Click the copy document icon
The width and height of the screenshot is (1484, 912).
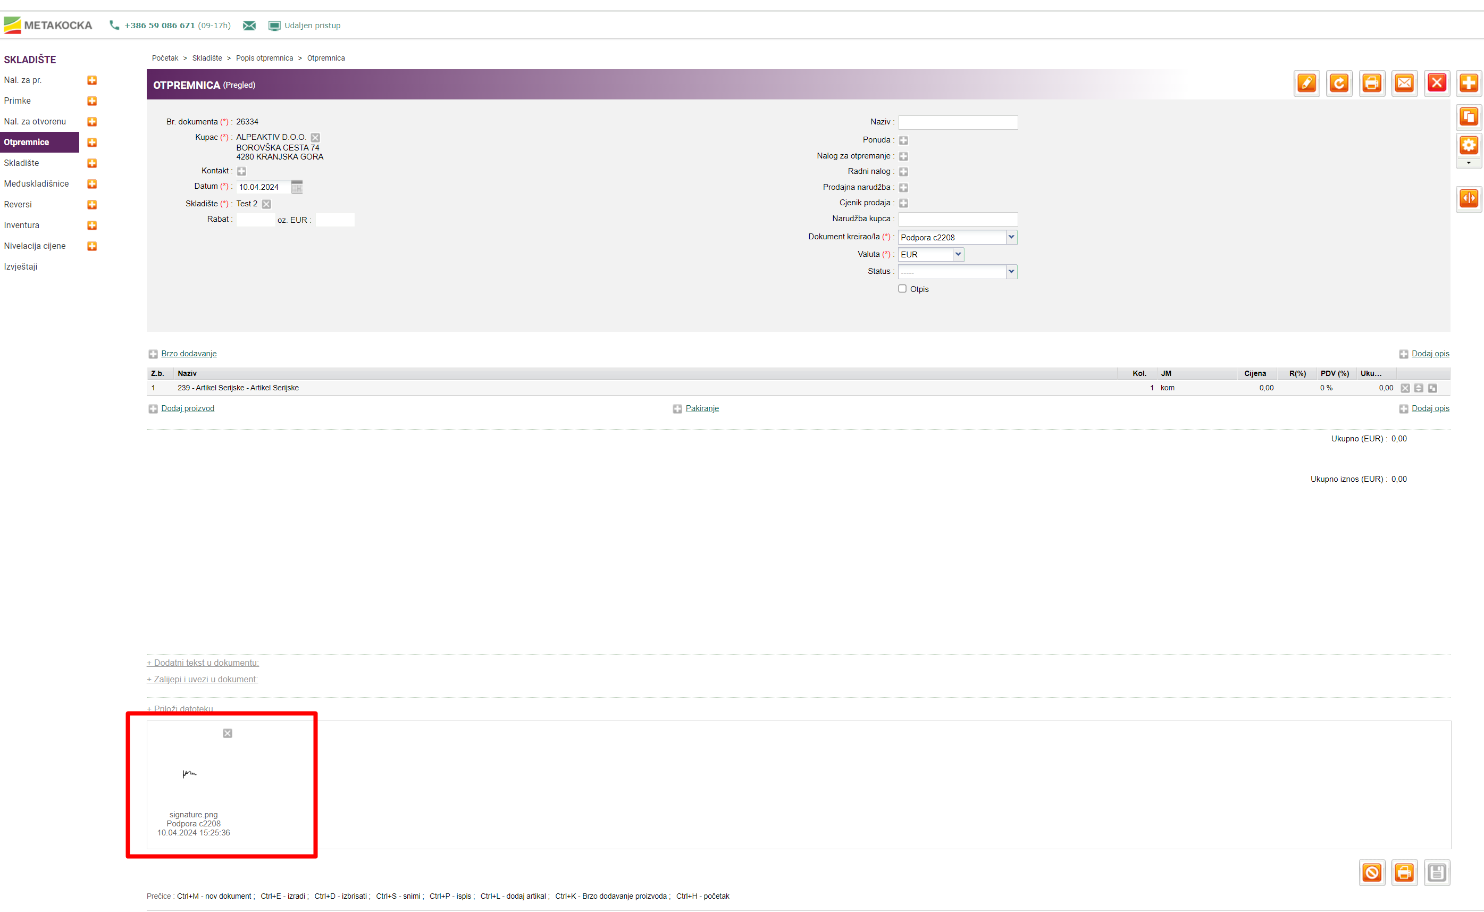click(x=1469, y=117)
